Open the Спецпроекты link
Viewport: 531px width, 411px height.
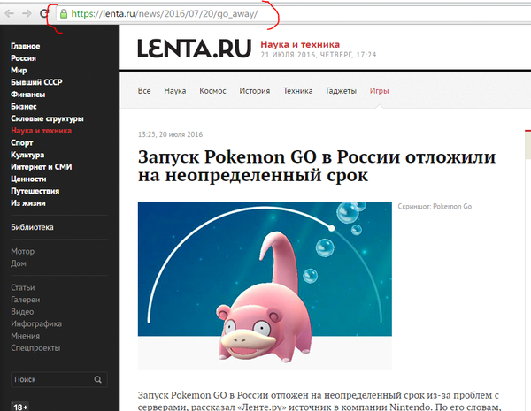[x=35, y=348]
